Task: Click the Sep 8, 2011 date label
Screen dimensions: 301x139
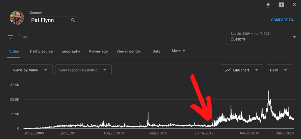Action: (x=69, y=133)
